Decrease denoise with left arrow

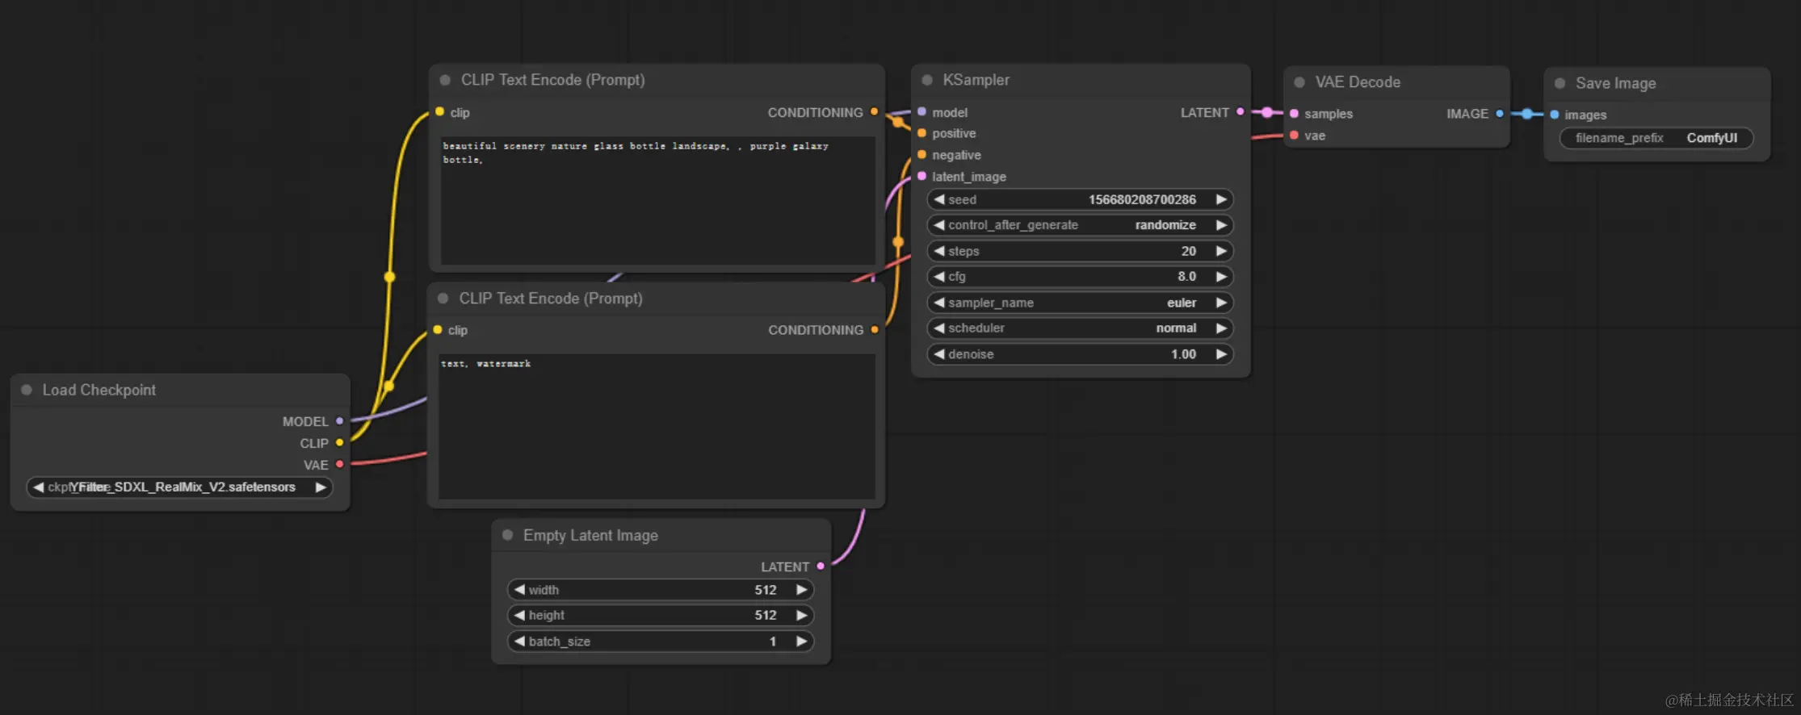[x=939, y=354]
